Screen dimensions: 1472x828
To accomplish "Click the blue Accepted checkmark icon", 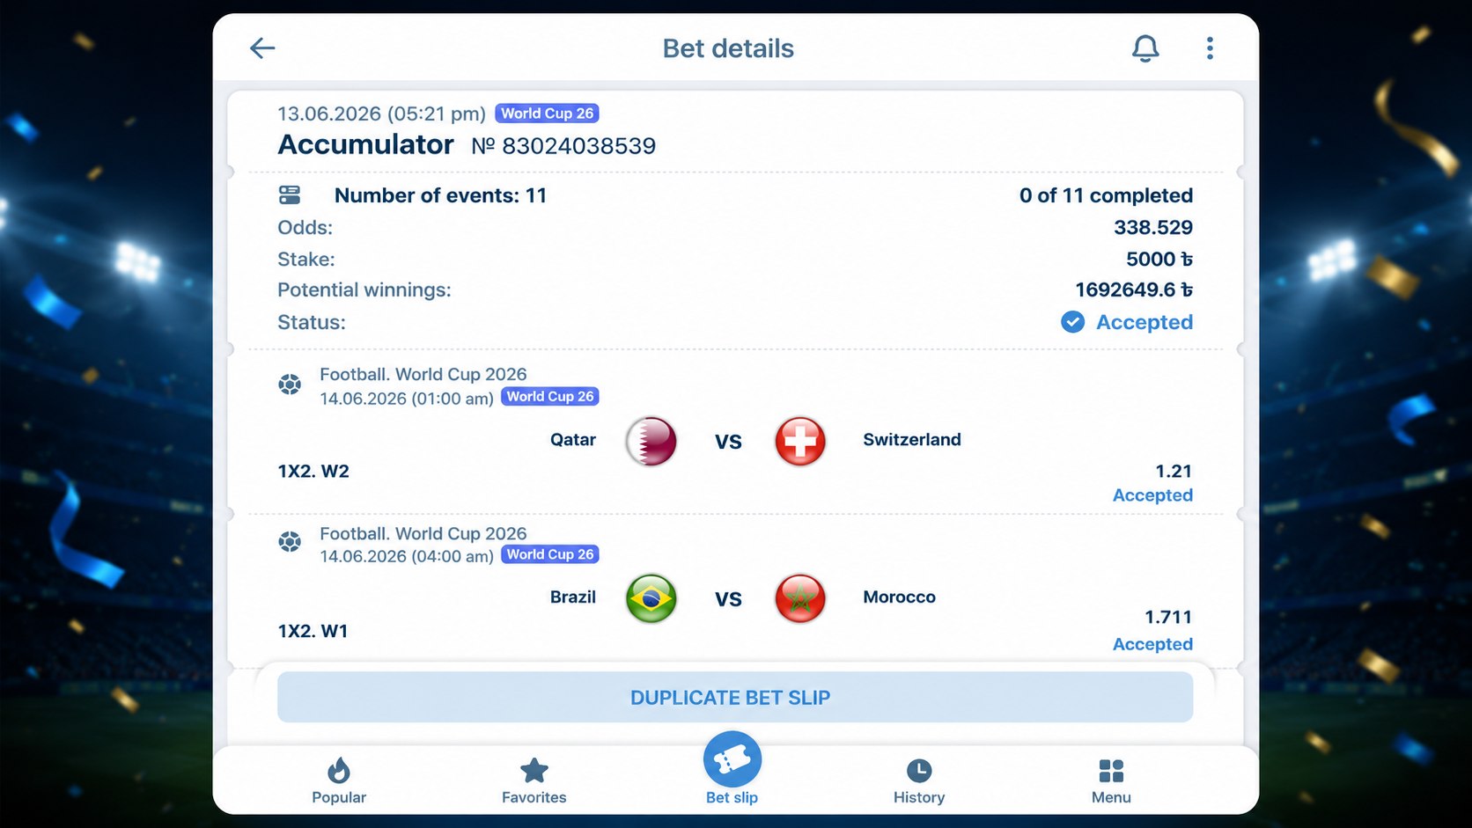I will [1072, 322].
